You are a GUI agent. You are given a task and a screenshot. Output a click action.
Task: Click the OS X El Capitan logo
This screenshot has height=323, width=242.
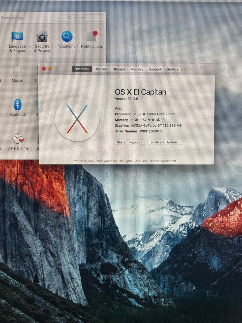[x=77, y=119]
